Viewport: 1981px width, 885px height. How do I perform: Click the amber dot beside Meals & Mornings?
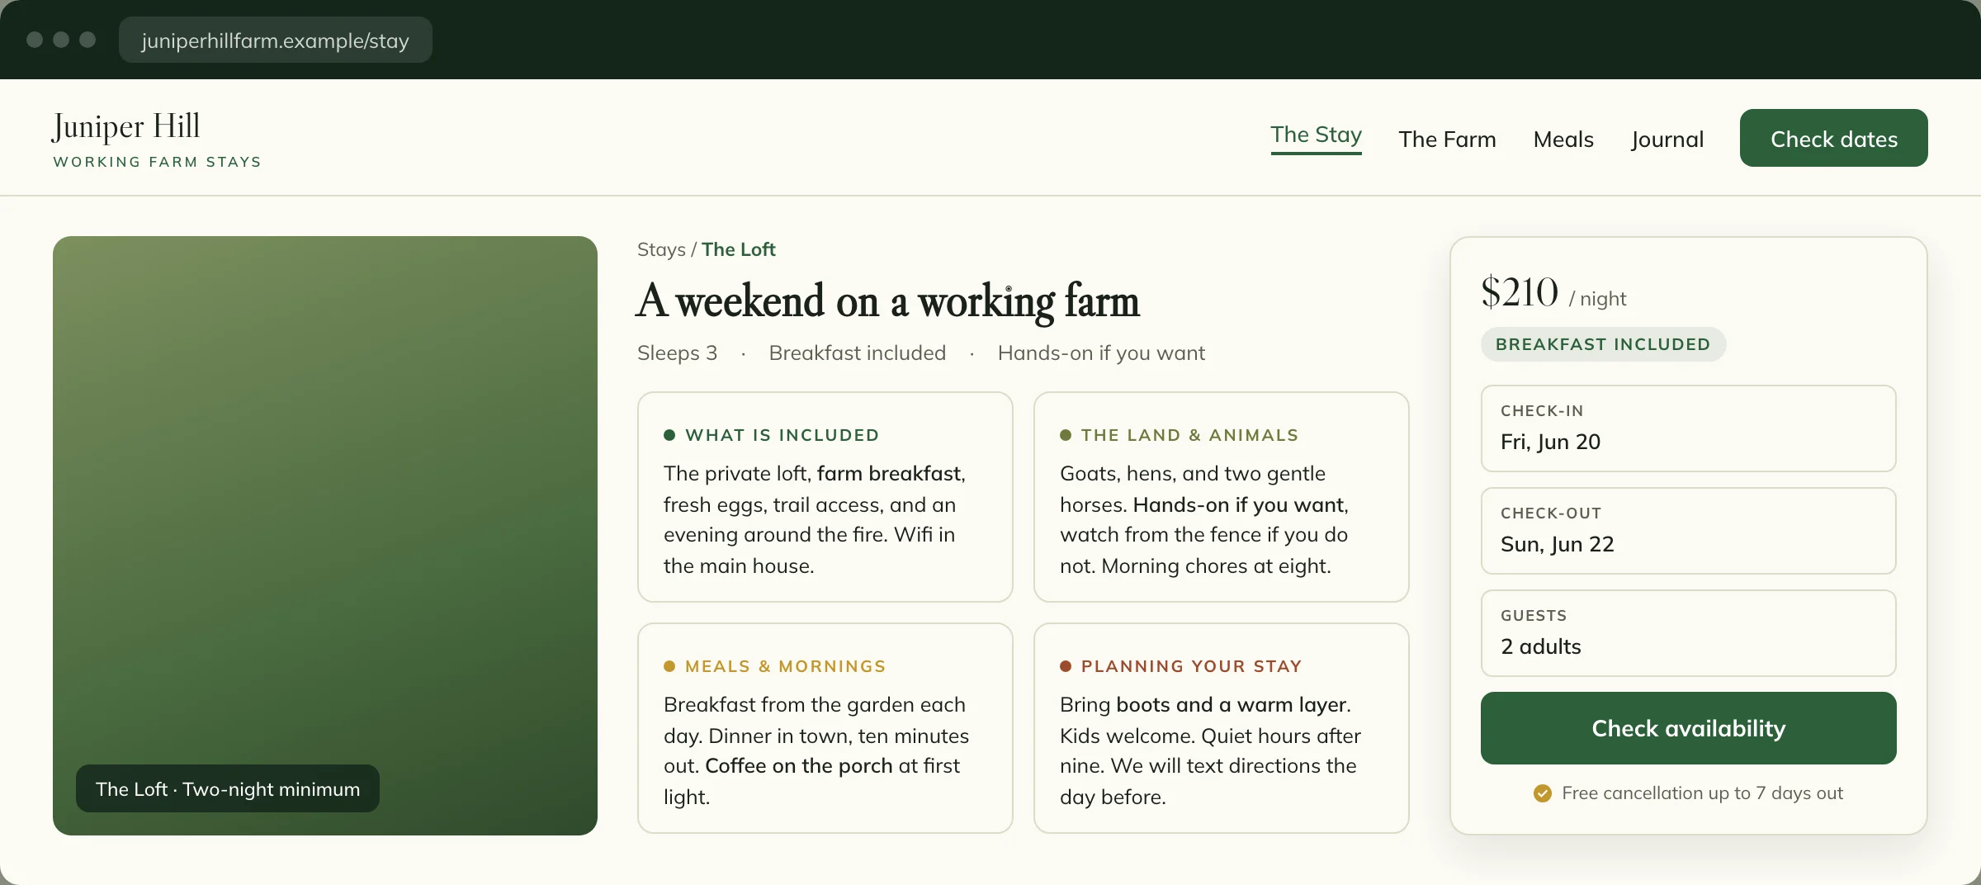coord(669,666)
